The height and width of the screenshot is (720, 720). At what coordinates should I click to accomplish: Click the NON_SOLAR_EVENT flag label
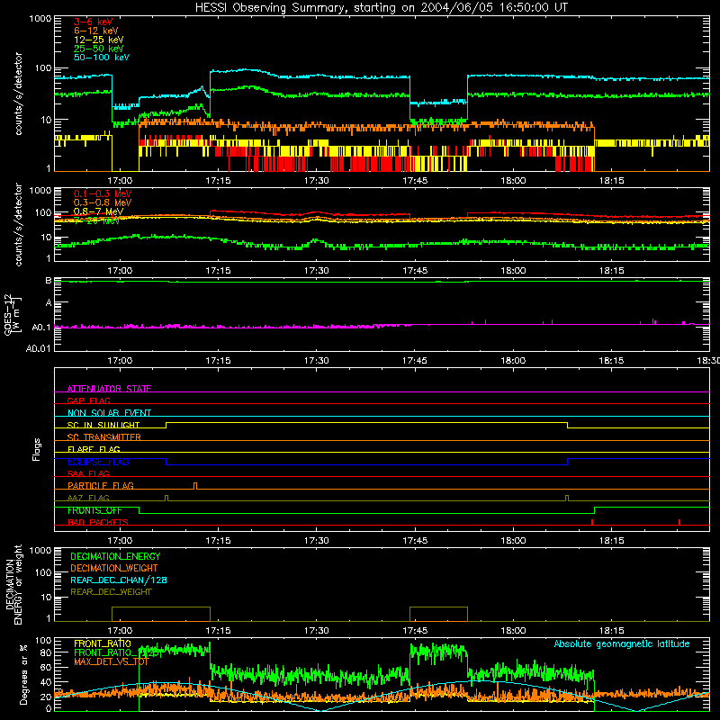tap(109, 413)
